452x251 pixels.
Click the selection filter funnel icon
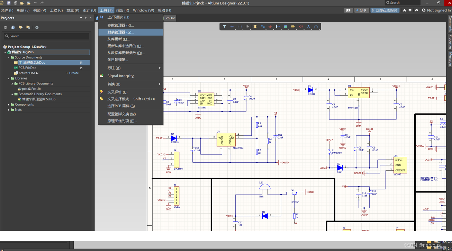pyautogui.click(x=224, y=27)
